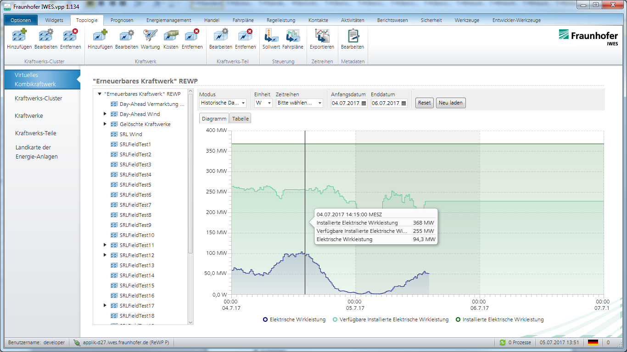Select SRLFieldTest10 in the tree
The image size is (627, 352).
pyautogui.click(x=137, y=235)
